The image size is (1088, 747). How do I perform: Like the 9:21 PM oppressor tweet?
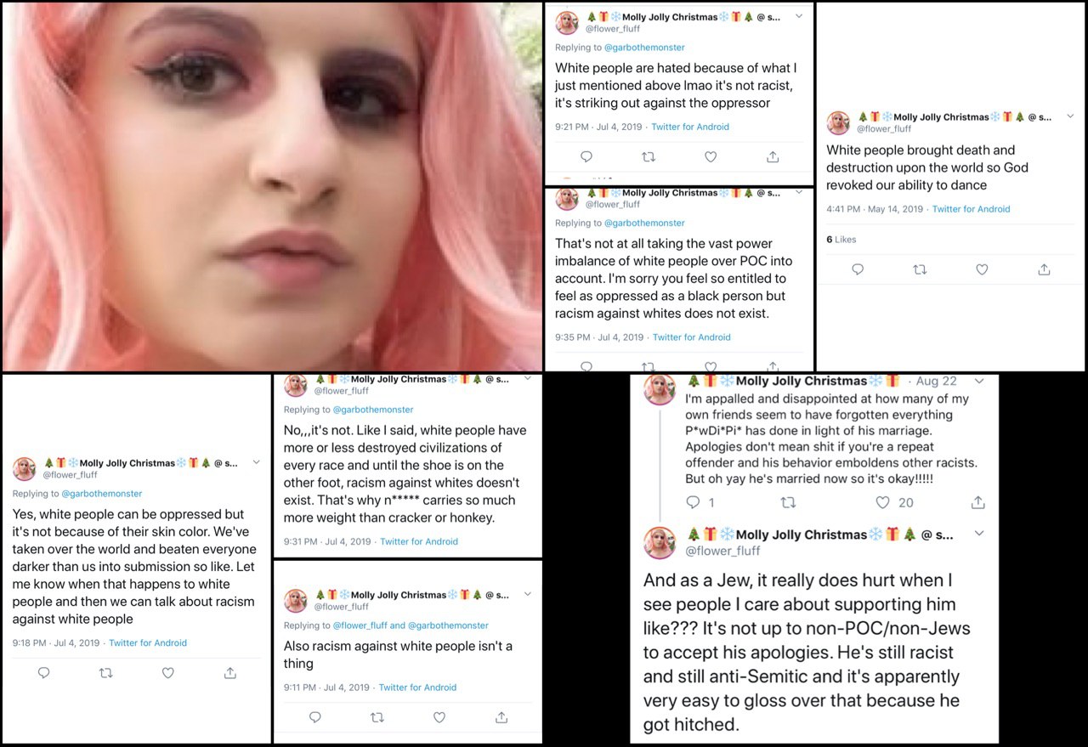tap(711, 156)
